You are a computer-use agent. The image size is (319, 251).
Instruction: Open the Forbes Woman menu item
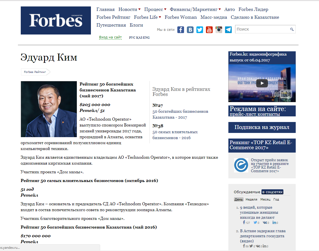tap(181, 17)
